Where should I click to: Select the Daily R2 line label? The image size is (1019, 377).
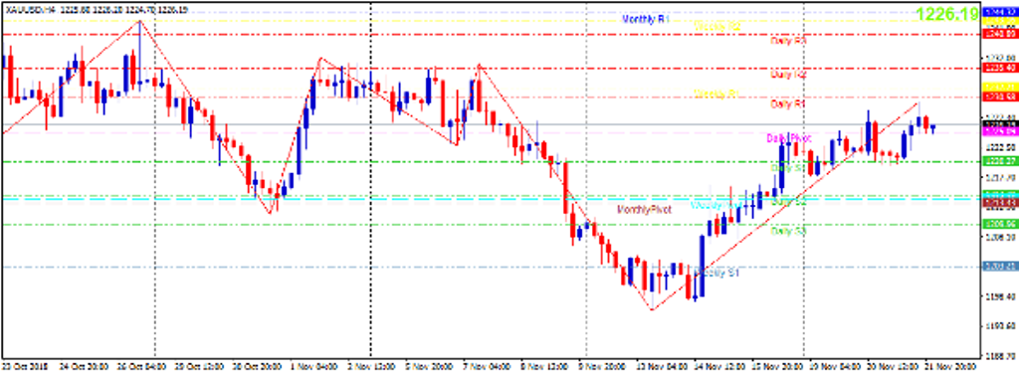click(x=788, y=75)
